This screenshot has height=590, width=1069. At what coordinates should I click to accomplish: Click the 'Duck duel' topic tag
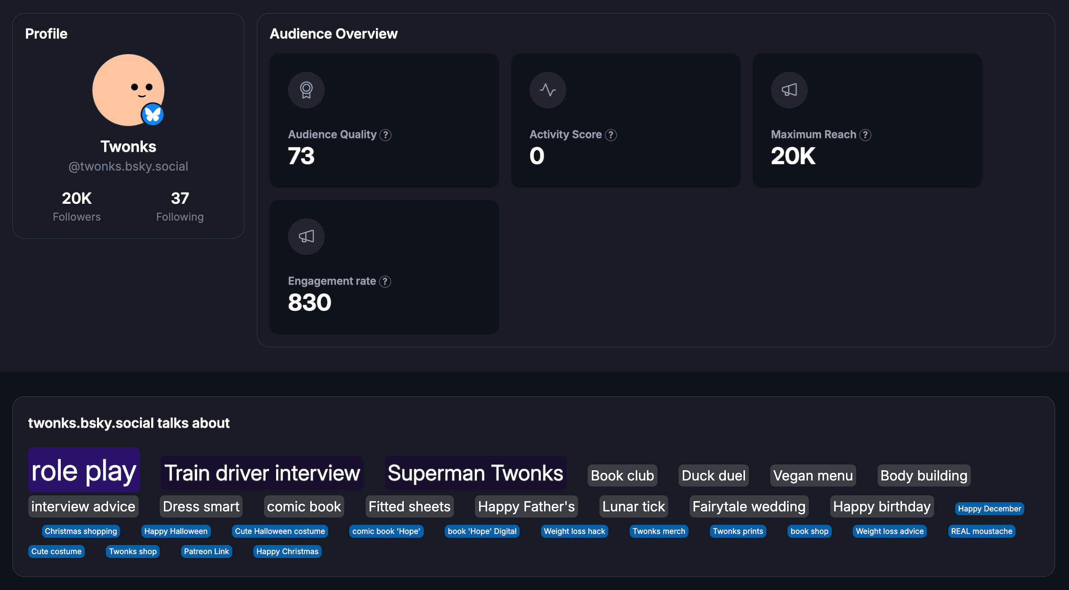tap(713, 476)
